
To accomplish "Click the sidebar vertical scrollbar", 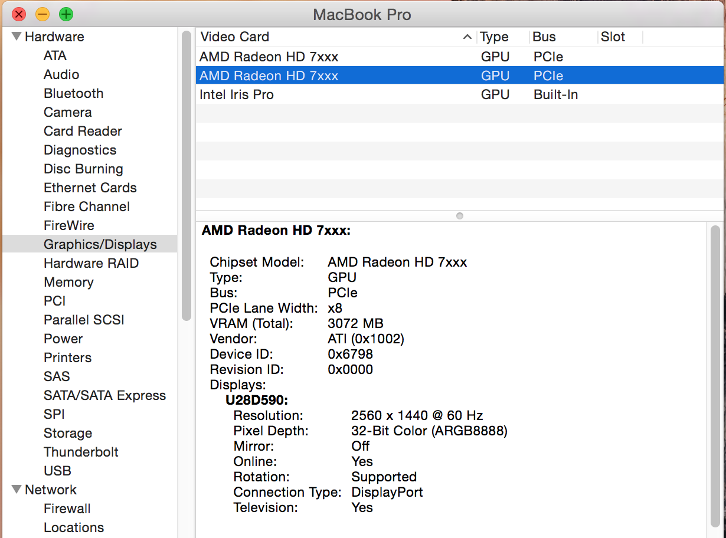I will point(187,175).
